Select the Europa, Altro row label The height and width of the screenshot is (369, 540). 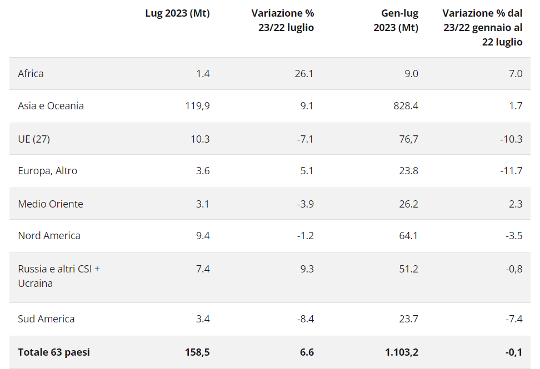click(47, 171)
